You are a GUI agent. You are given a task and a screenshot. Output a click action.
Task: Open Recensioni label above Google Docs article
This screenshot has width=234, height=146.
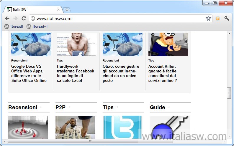pyautogui.click(x=19, y=61)
